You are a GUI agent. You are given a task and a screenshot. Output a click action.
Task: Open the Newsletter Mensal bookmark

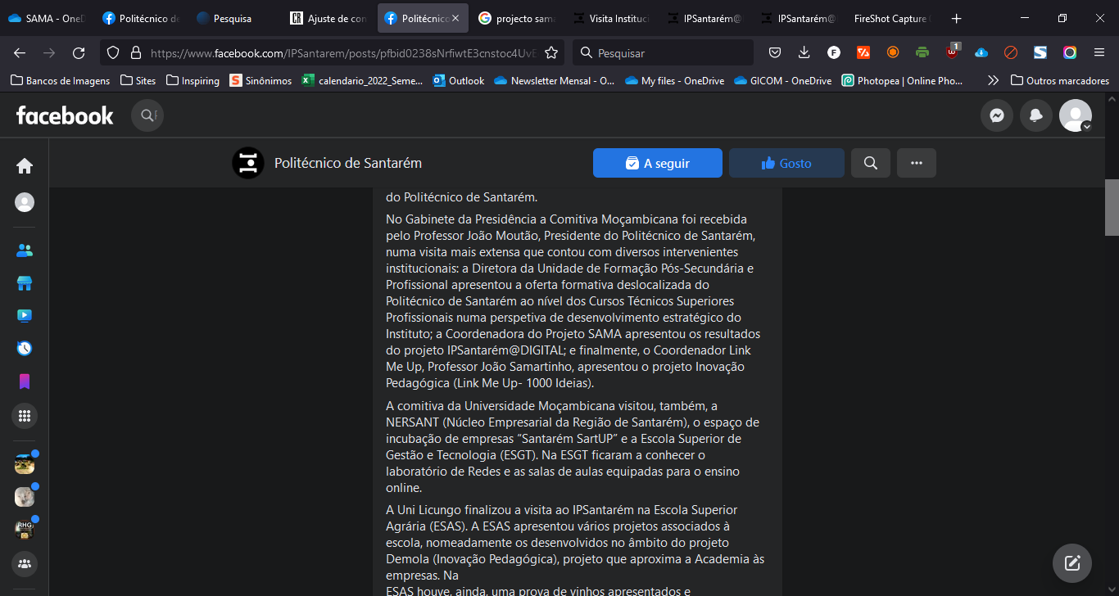pos(555,80)
